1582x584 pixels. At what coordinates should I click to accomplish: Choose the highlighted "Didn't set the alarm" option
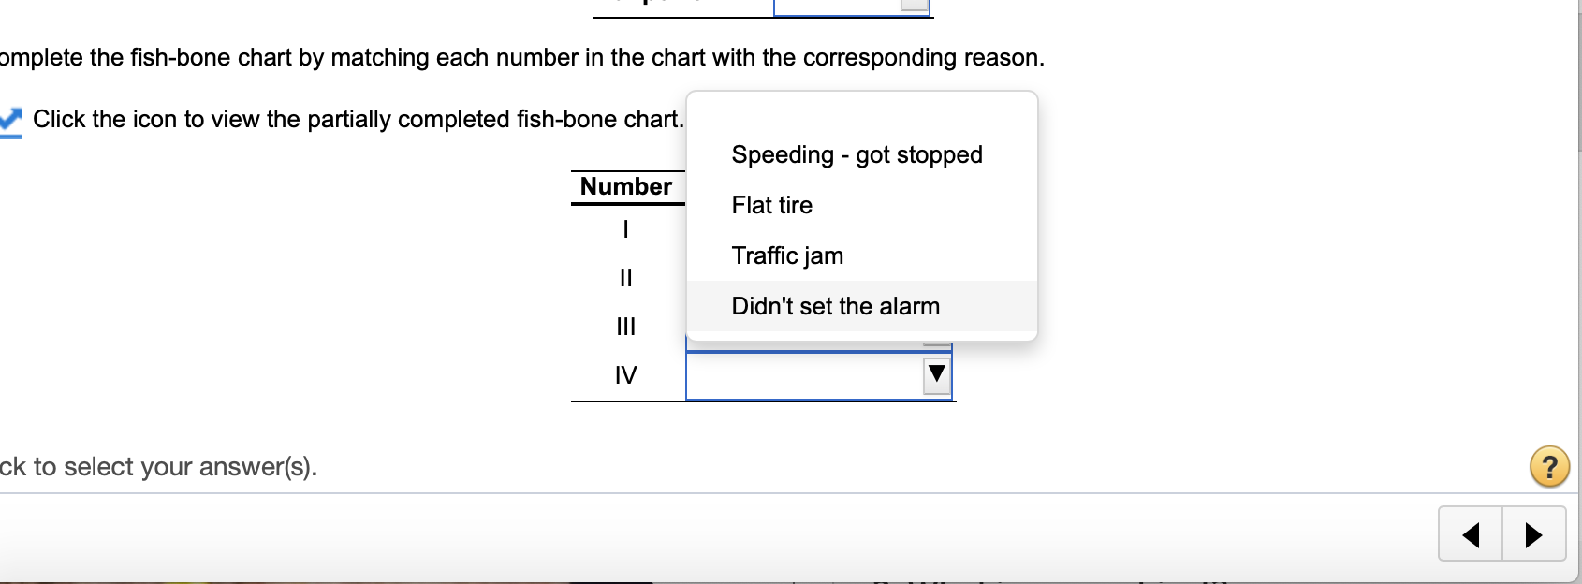(834, 306)
